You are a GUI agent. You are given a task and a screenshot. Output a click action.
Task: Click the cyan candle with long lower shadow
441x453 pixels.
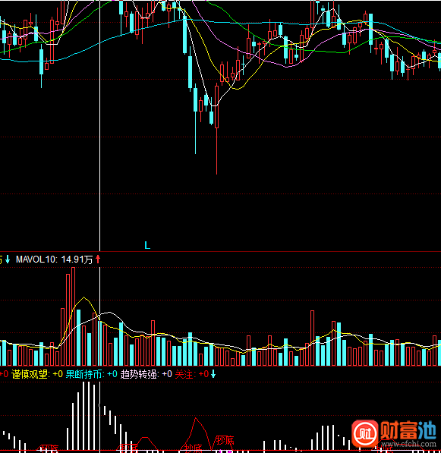(x=196, y=118)
